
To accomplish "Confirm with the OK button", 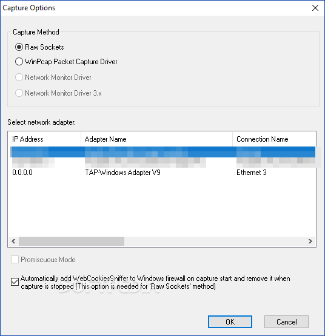I will pos(230,321).
